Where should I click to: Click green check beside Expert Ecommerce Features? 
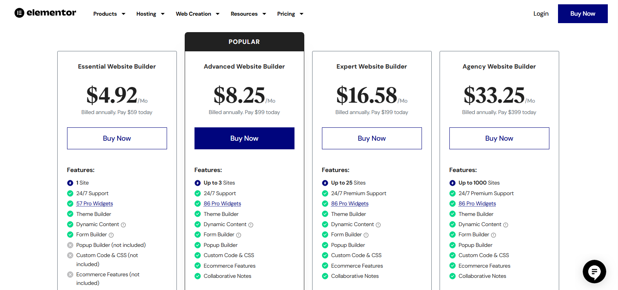pyautogui.click(x=325, y=266)
